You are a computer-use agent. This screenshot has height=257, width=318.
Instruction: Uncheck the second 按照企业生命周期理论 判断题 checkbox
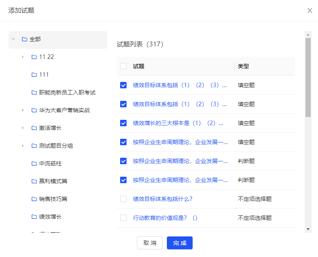coord(123,180)
